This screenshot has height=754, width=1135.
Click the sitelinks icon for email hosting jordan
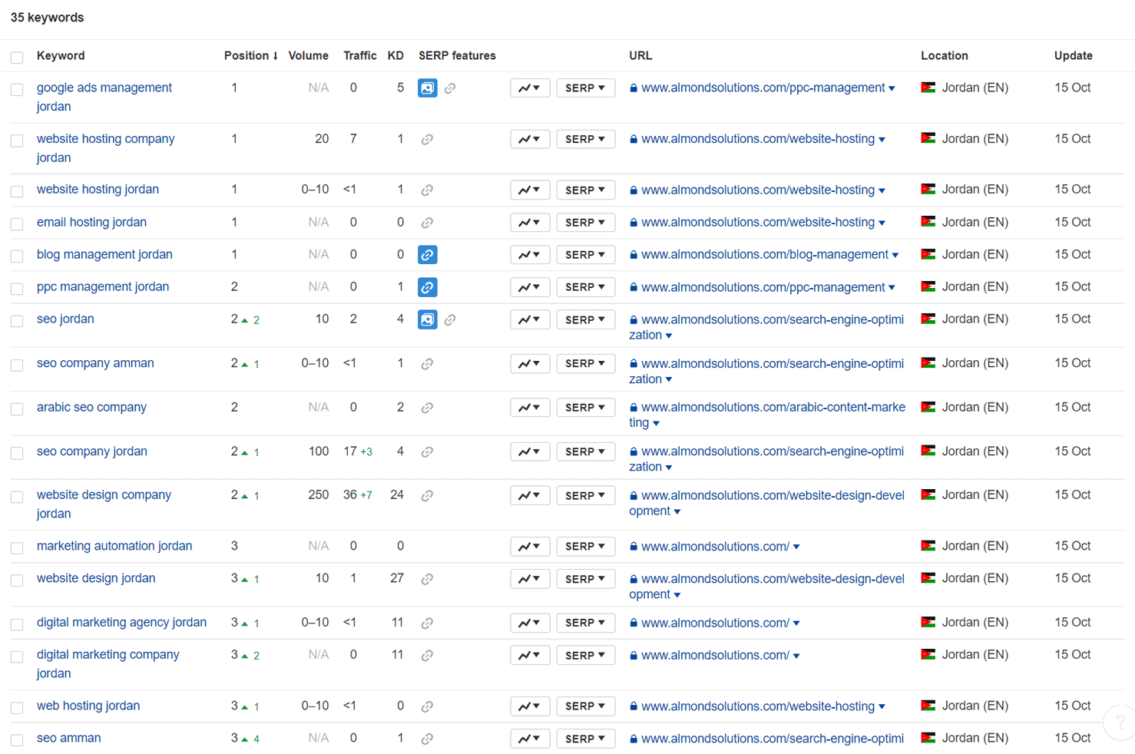(427, 223)
